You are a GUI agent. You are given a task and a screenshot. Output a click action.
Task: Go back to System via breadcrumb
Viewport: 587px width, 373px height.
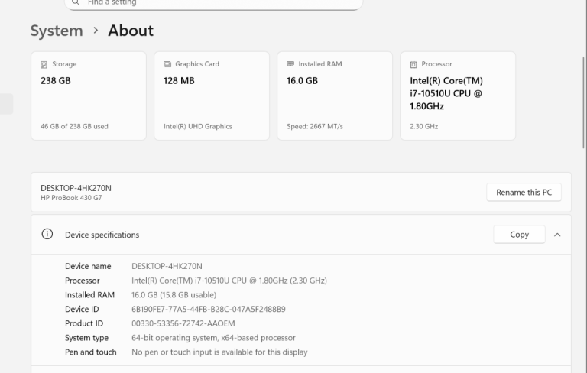point(56,31)
